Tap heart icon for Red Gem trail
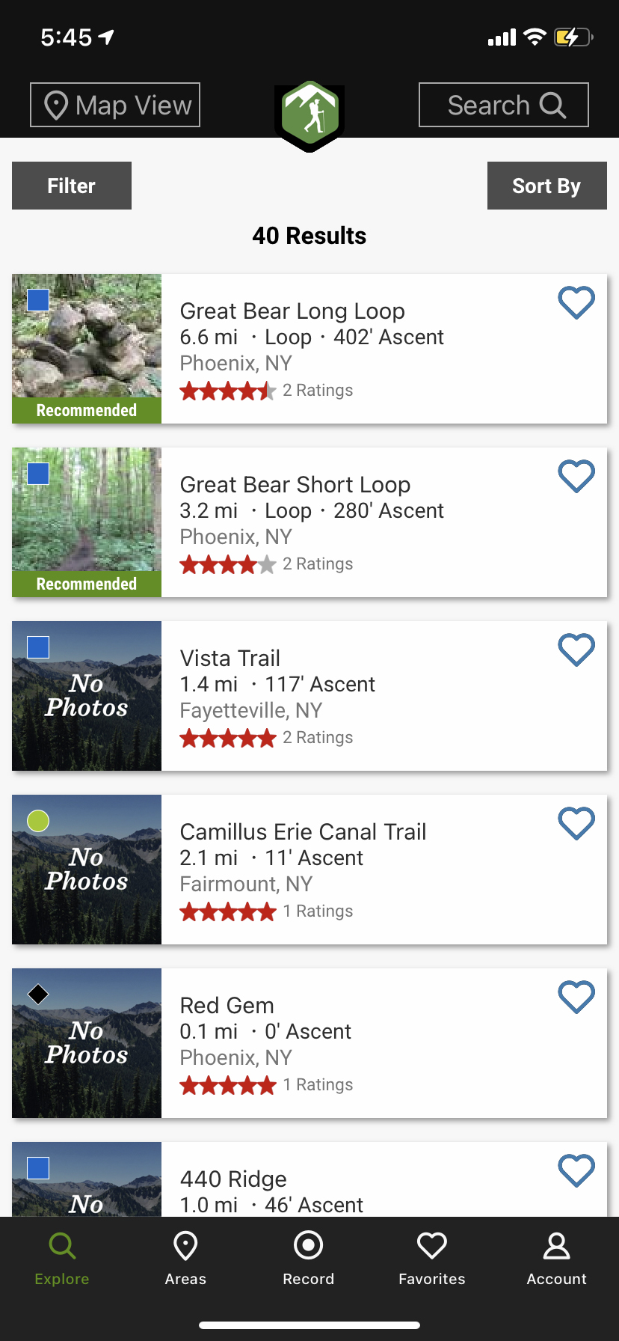Viewport: 619px width, 1341px height. point(576,998)
